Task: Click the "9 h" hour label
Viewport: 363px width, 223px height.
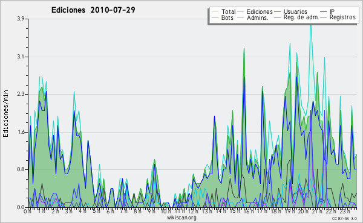Action: (x=151, y=211)
